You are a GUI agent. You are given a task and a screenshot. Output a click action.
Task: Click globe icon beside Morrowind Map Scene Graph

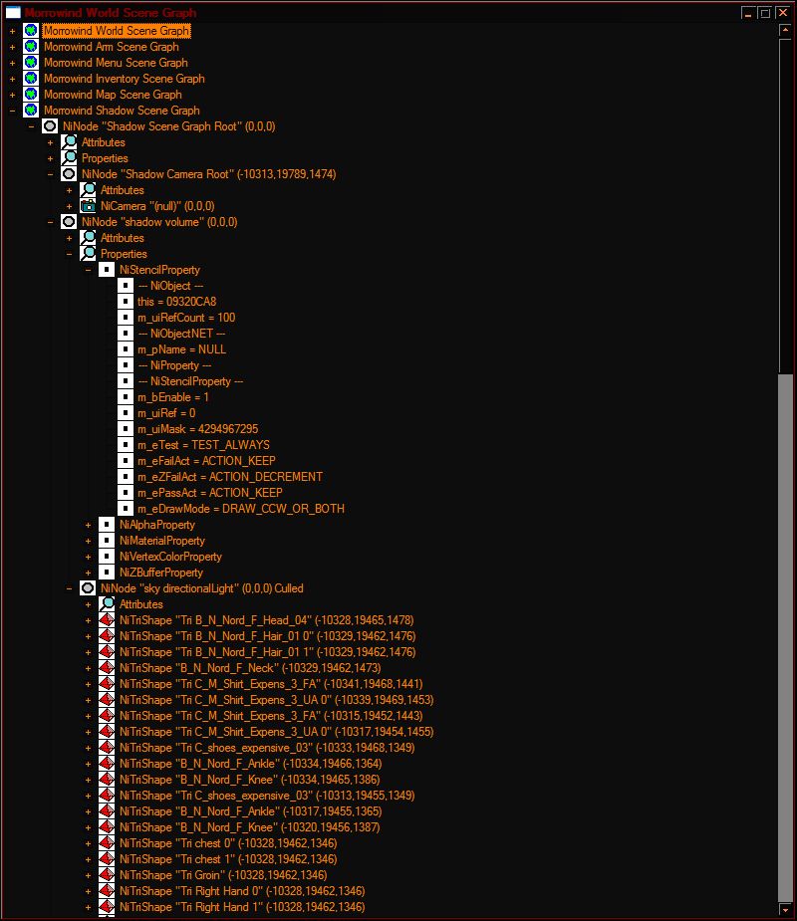pos(31,94)
